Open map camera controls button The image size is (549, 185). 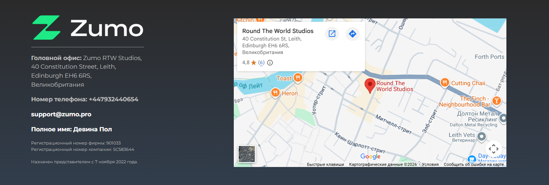[494, 149]
